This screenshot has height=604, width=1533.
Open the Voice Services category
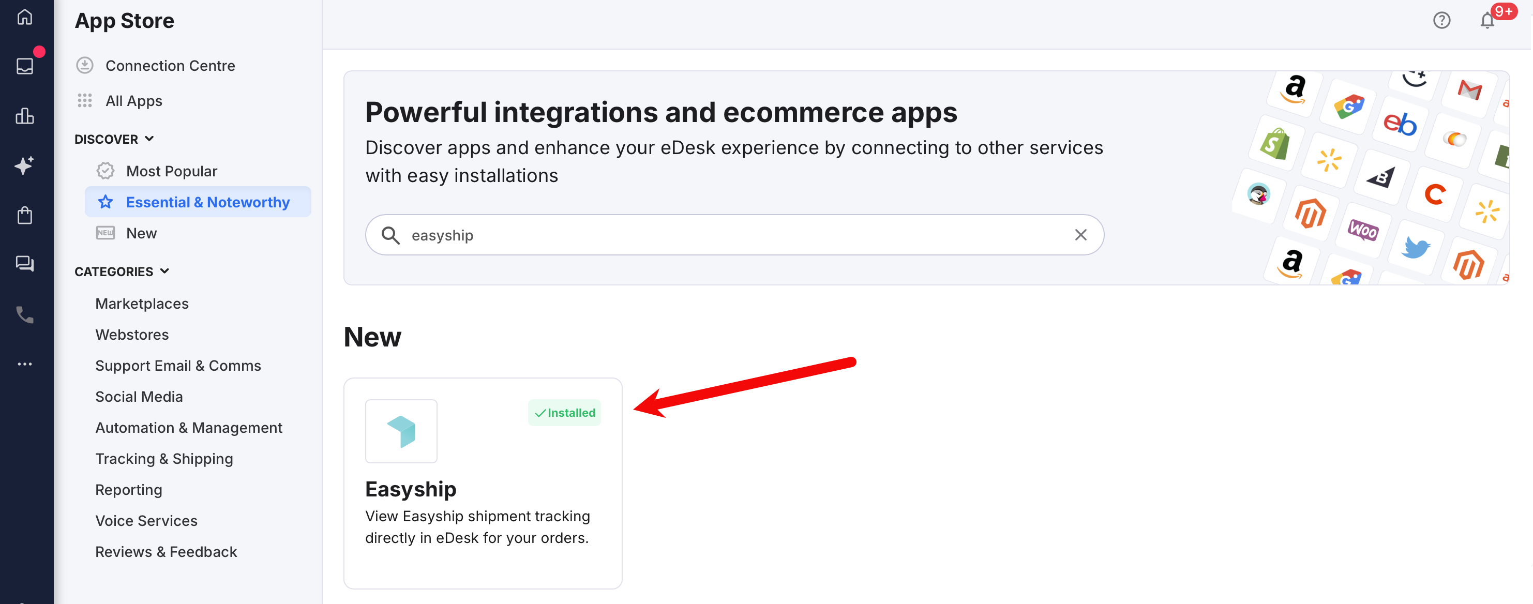pos(146,521)
